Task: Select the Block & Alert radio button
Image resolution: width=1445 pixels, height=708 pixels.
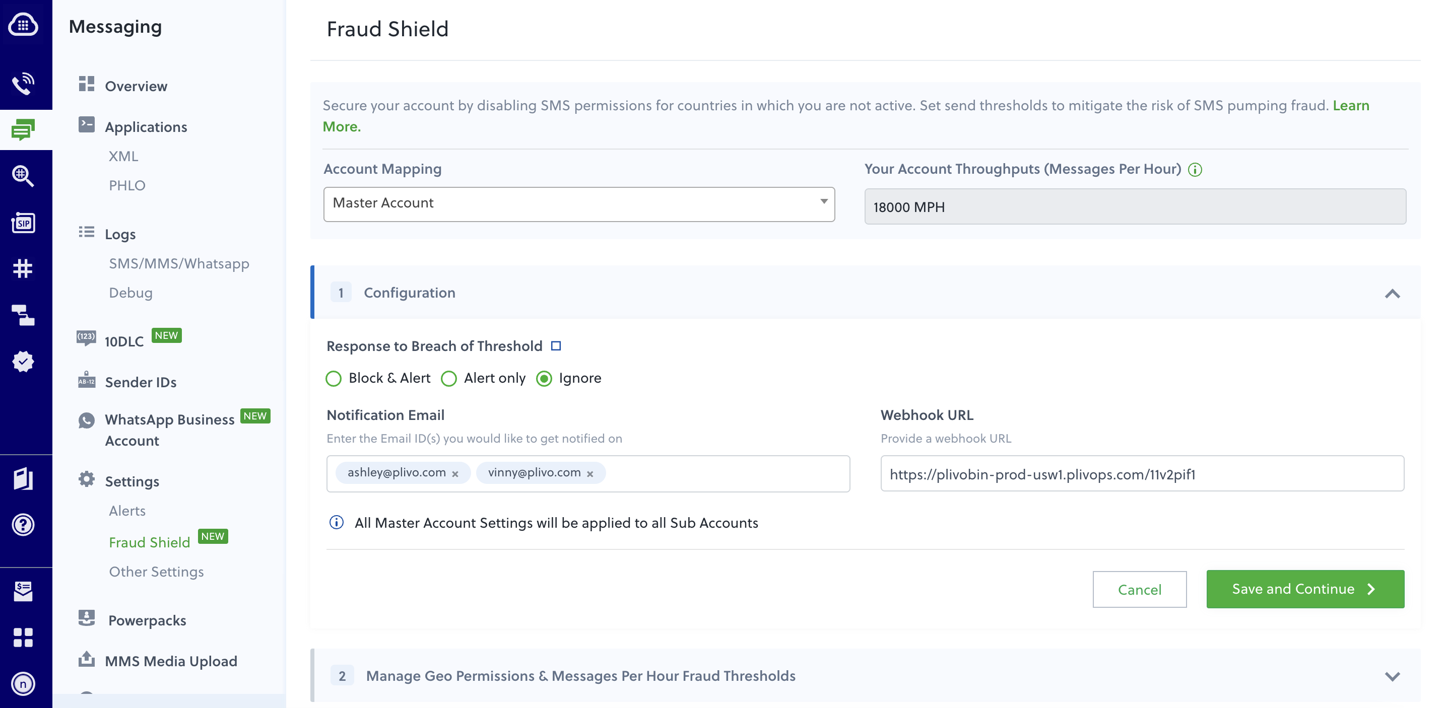Action: point(334,378)
